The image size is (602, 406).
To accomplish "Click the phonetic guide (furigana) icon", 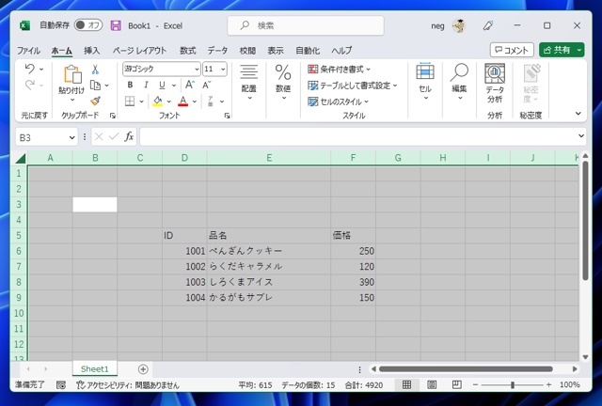I will [211, 101].
